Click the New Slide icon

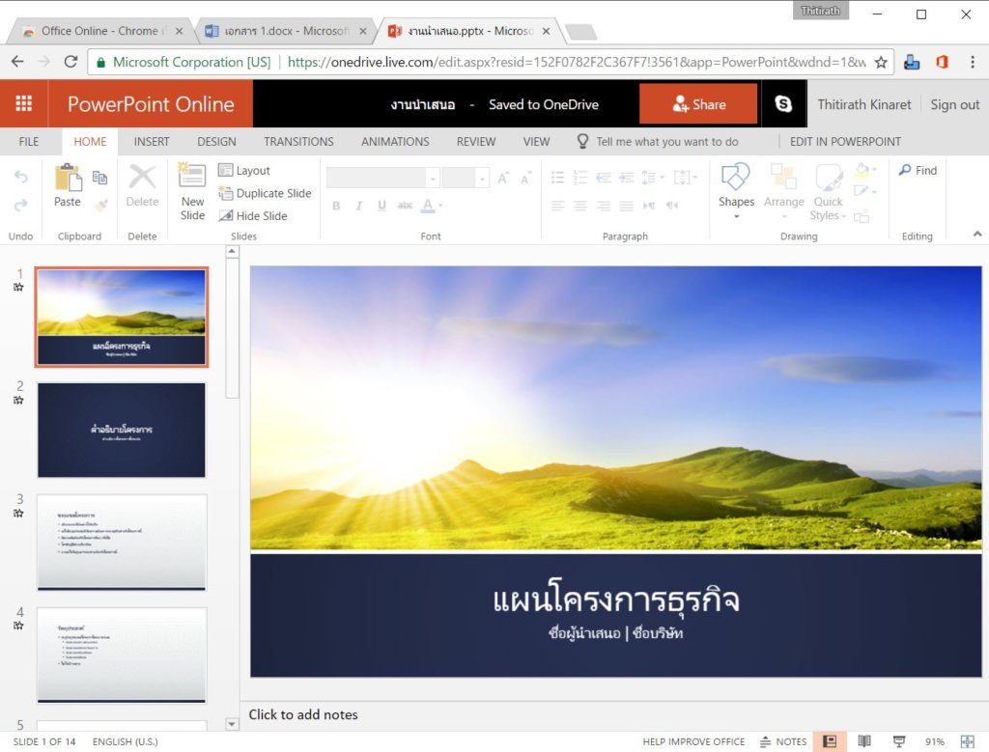click(192, 178)
